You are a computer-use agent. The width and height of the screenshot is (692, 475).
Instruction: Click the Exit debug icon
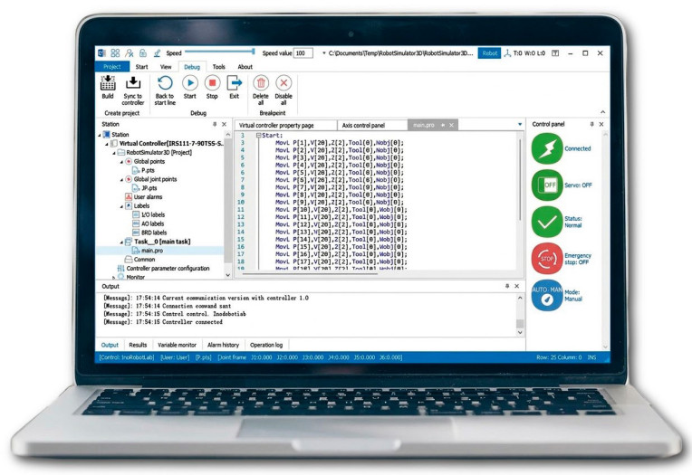coord(235,82)
